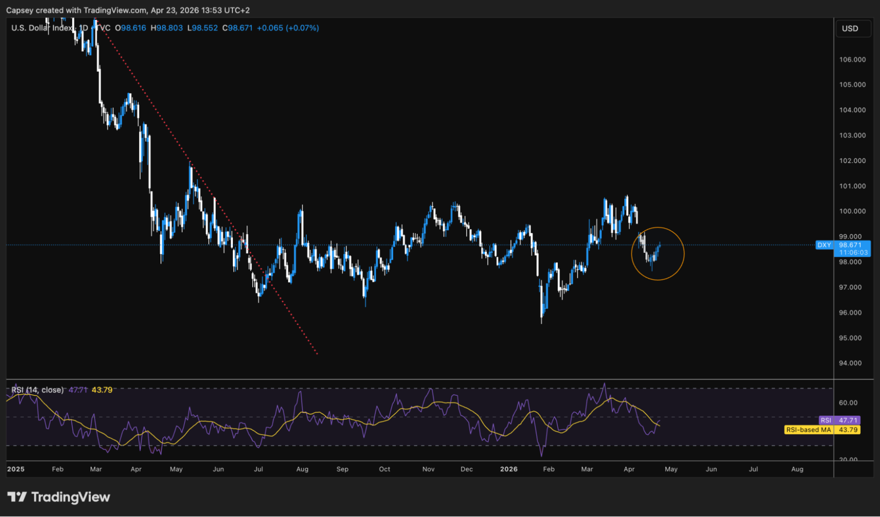Click the 60.00 level on RSI scale

pyautogui.click(x=848, y=403)
